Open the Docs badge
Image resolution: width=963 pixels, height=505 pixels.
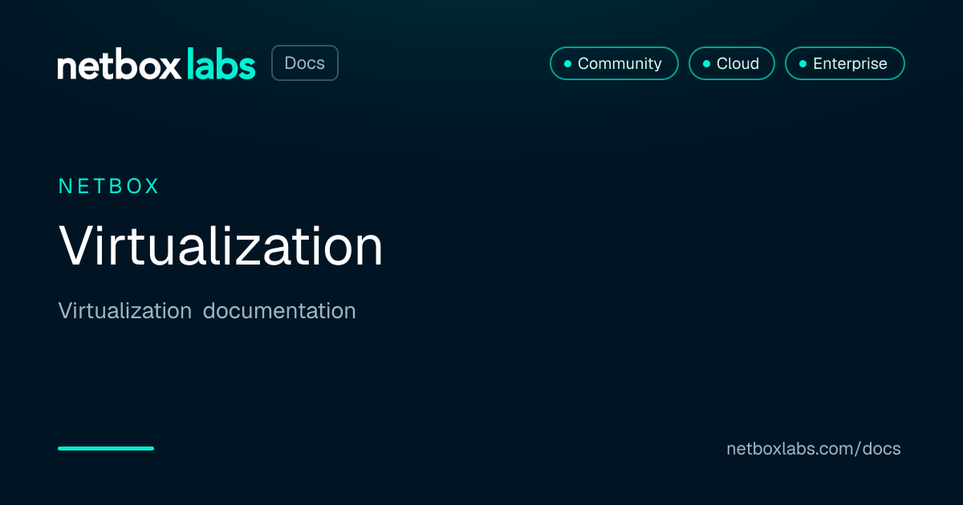point(305,63)
